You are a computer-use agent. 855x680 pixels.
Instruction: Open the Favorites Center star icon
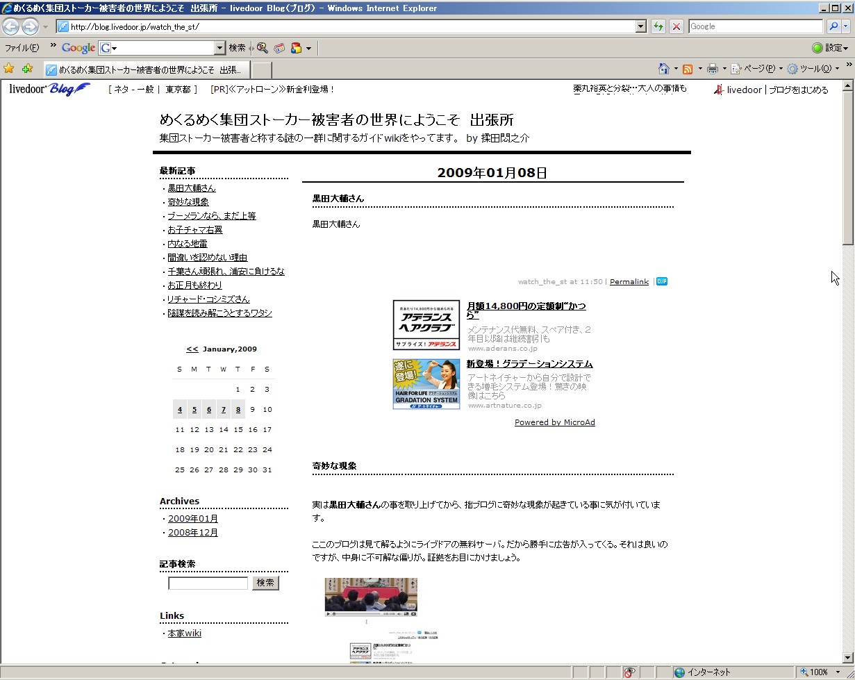(9, 68)
